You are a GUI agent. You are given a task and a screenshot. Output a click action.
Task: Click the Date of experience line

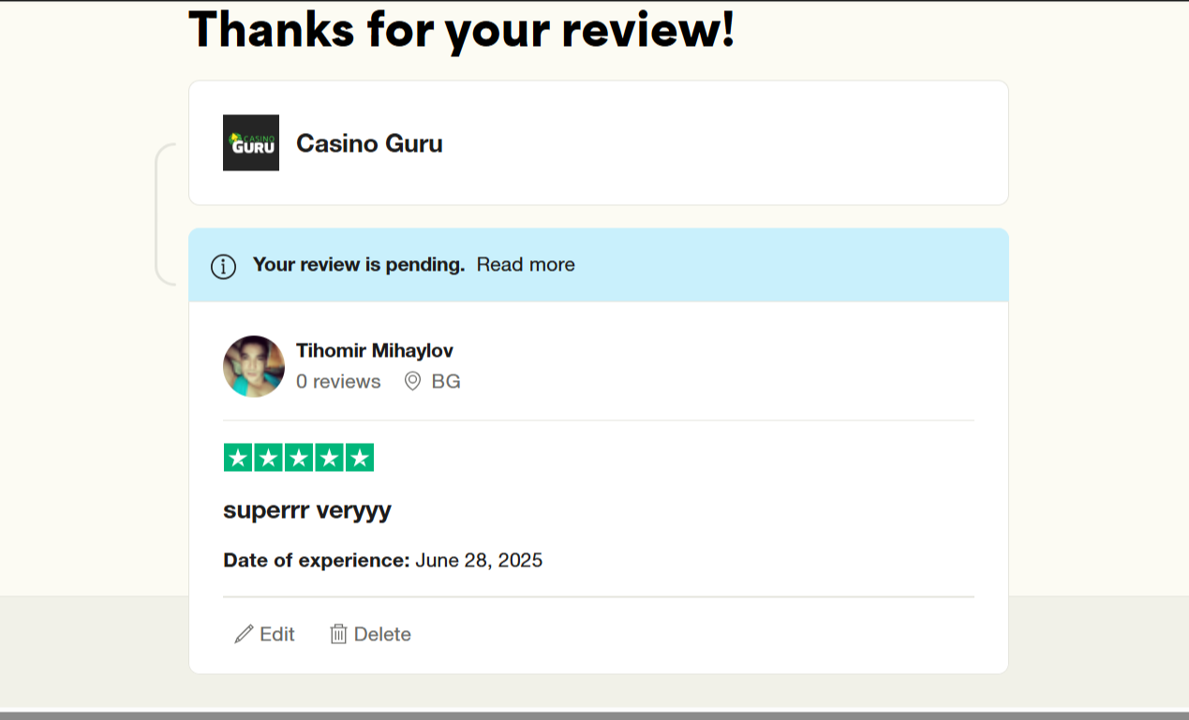[382, 561]
